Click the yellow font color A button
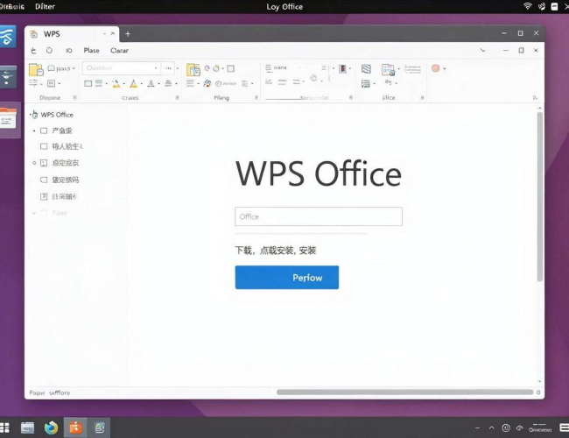 click(x=134, y=84)
